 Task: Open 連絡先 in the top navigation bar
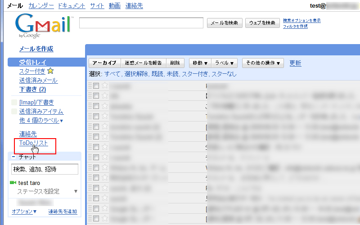[x=134, y=6]
